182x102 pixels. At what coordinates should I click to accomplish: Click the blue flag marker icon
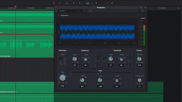(74, 3)
